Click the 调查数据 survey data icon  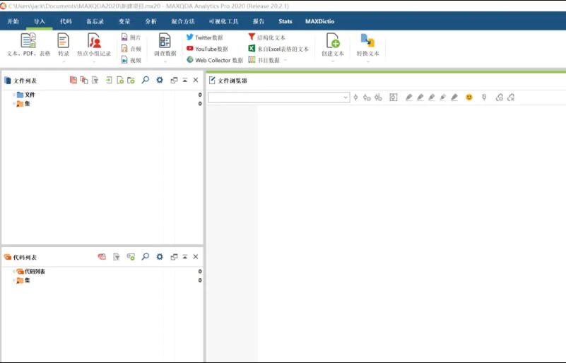165,40
